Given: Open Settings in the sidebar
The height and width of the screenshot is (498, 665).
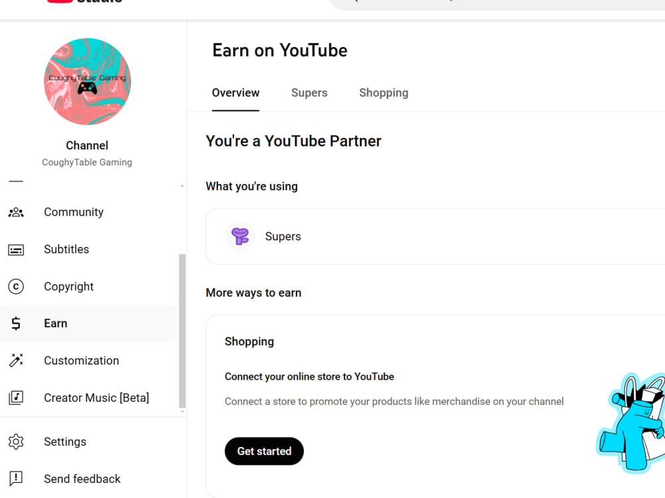Looking at the screenshot, I should pos(88,442).
